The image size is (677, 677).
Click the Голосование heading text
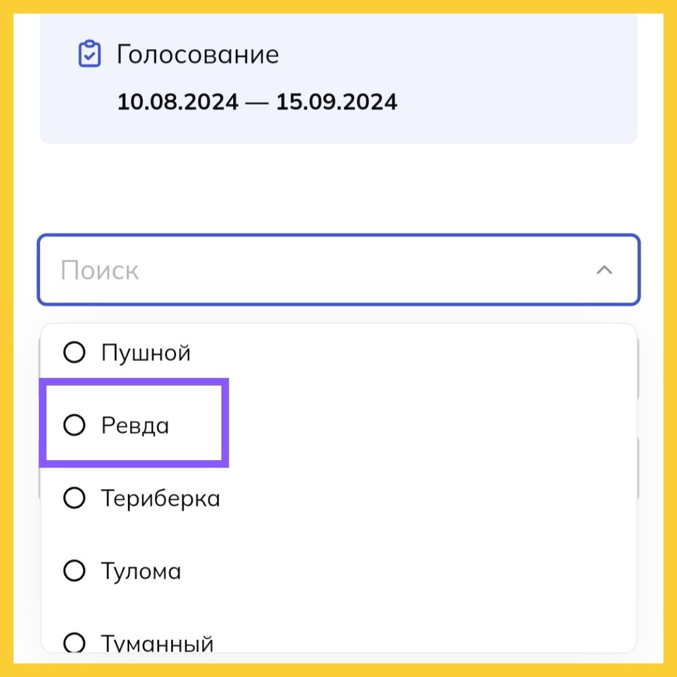197,55
